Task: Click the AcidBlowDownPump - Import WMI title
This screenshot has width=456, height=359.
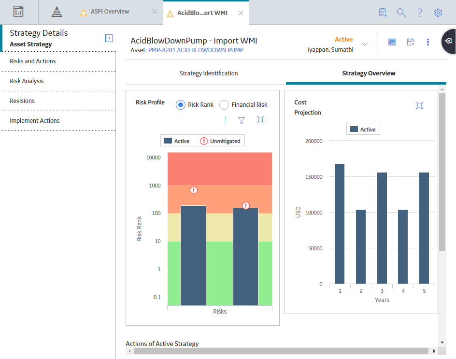Action: pyautogui.click(x=194, y=41)
